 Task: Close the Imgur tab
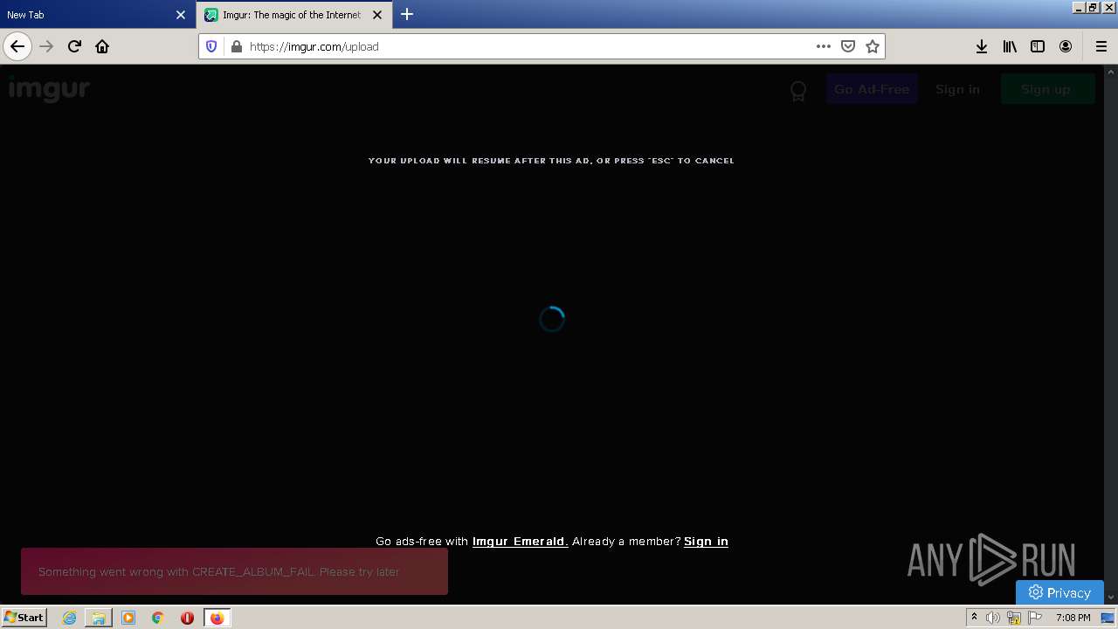377,15
